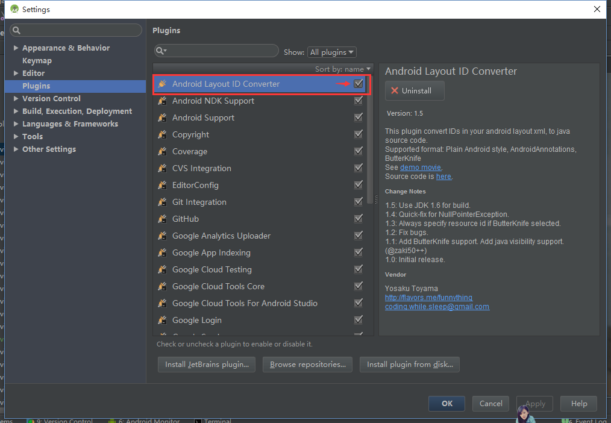Viewport: 611px width, 423px height.
Task: Expand the Languages & Frameworks node
Action: click(x=16, y=124)
